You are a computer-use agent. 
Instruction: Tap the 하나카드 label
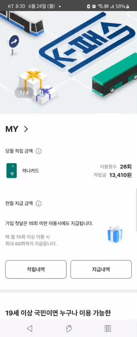pos(31,170)
